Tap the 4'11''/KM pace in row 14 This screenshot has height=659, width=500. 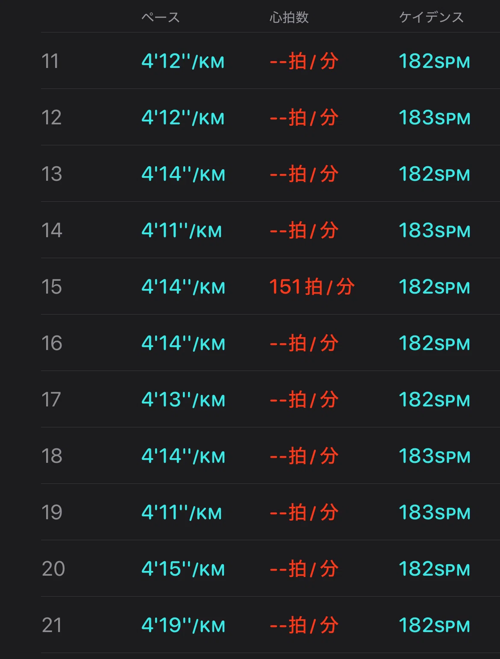pyautogui.click(x=182, y=230)
